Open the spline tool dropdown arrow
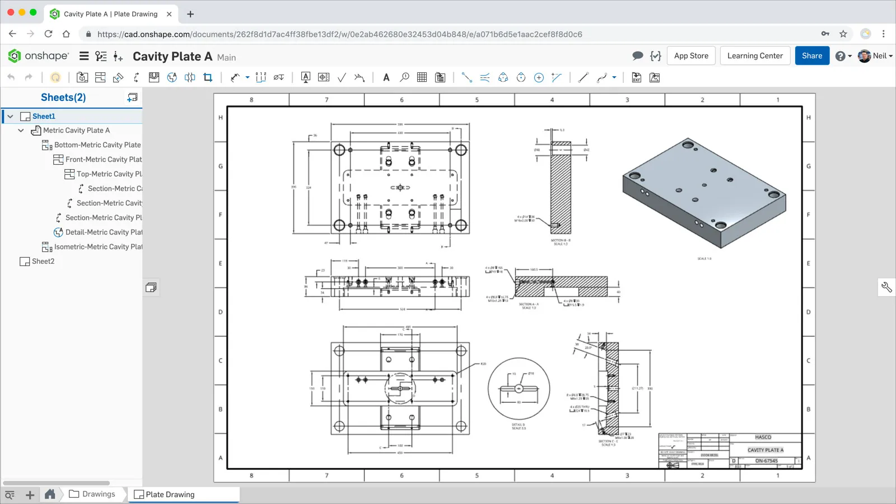The height and width of the screenshot is (504, 896). [x=614, y=78]
